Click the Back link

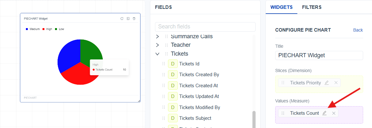358,30
